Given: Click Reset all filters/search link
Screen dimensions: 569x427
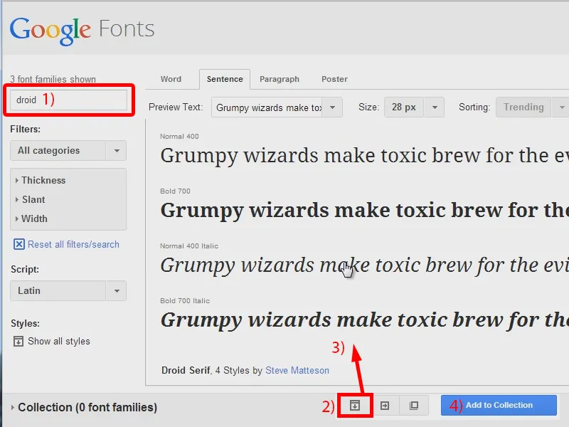Looking at the screenshot, I should [73, 244].
